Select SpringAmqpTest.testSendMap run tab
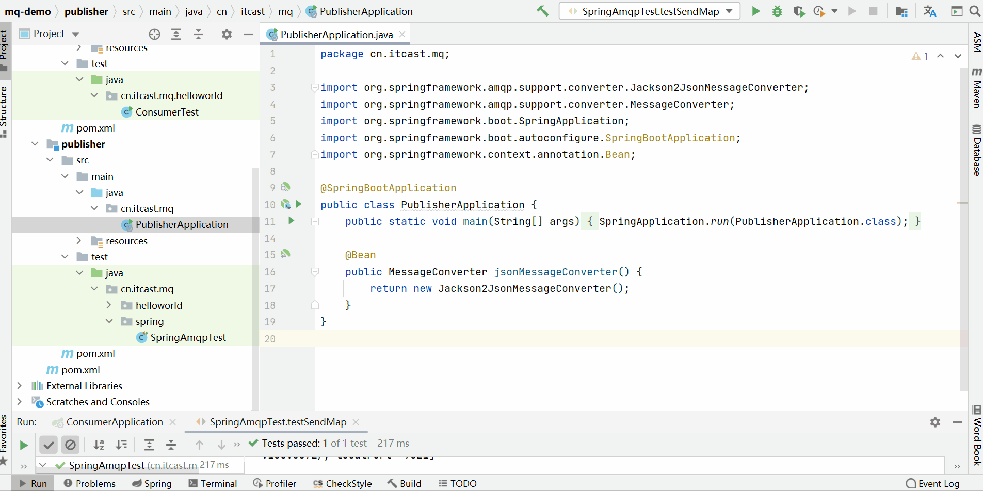 pyautogui.click(x=277, y=422)
